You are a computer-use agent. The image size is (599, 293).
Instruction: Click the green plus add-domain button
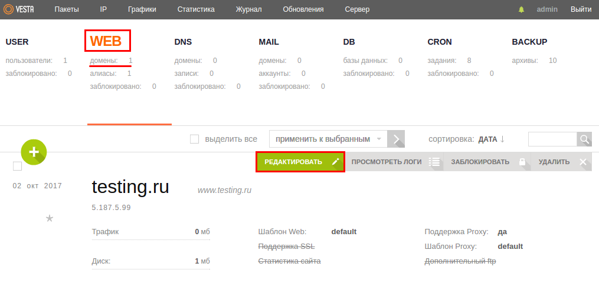(x=34, y=152)
